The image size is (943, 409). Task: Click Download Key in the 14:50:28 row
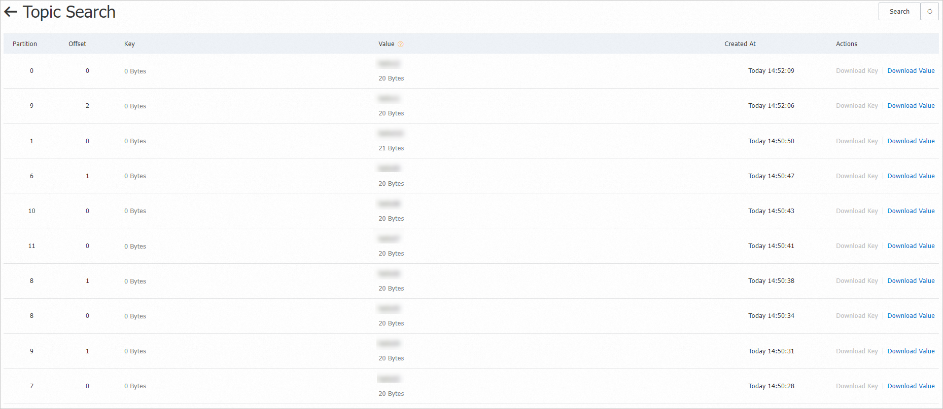click(x=857, y=386)
